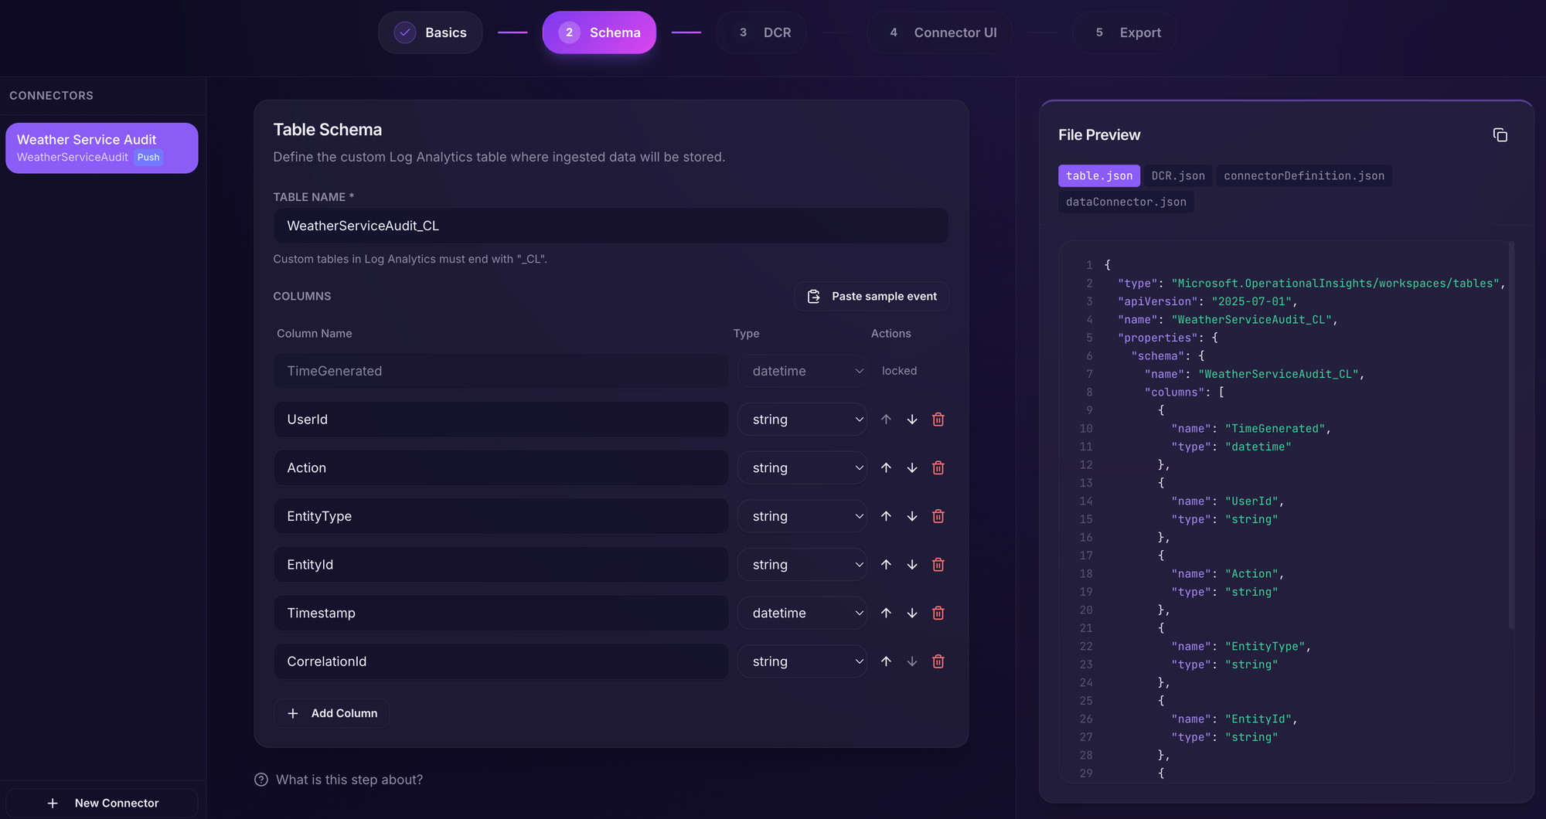Create a New Connector
The width and height of the screenshot is (1546, 819).
click(x=102, y=803)
